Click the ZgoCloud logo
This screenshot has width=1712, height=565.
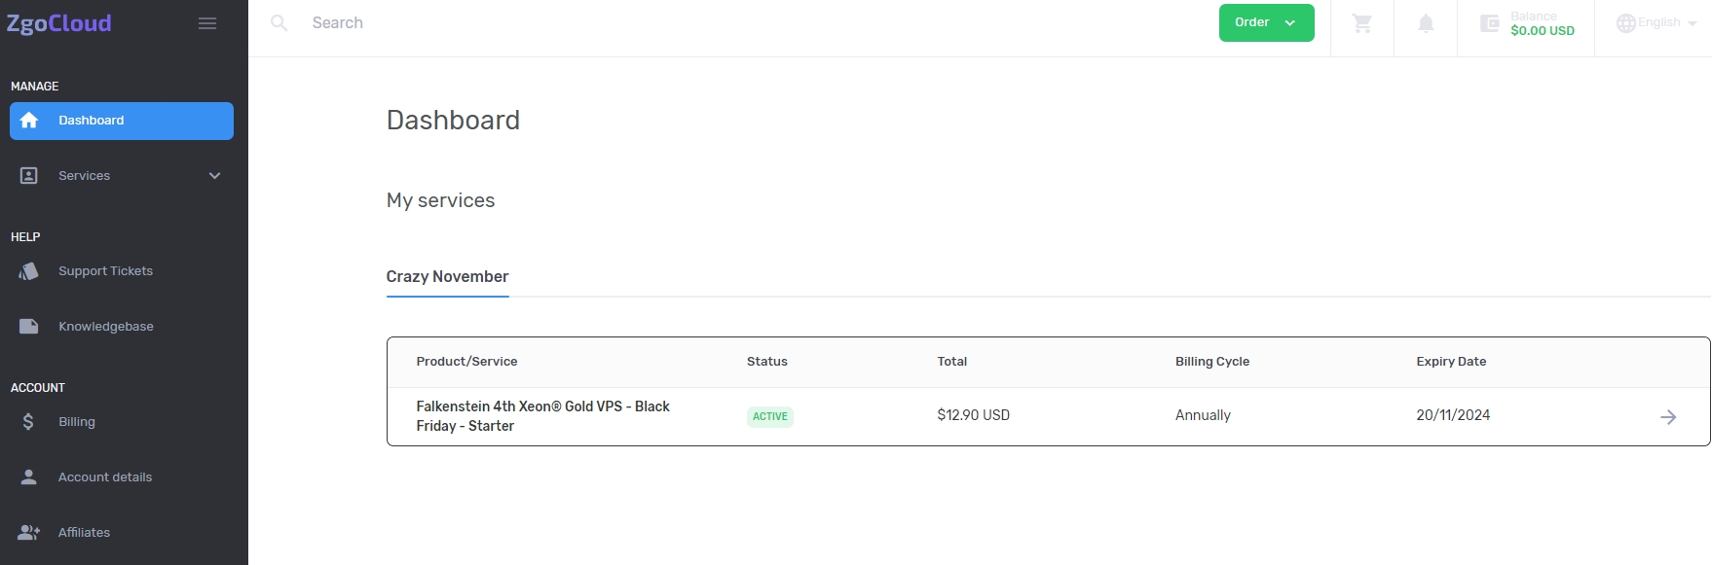[x=59, y=23]
